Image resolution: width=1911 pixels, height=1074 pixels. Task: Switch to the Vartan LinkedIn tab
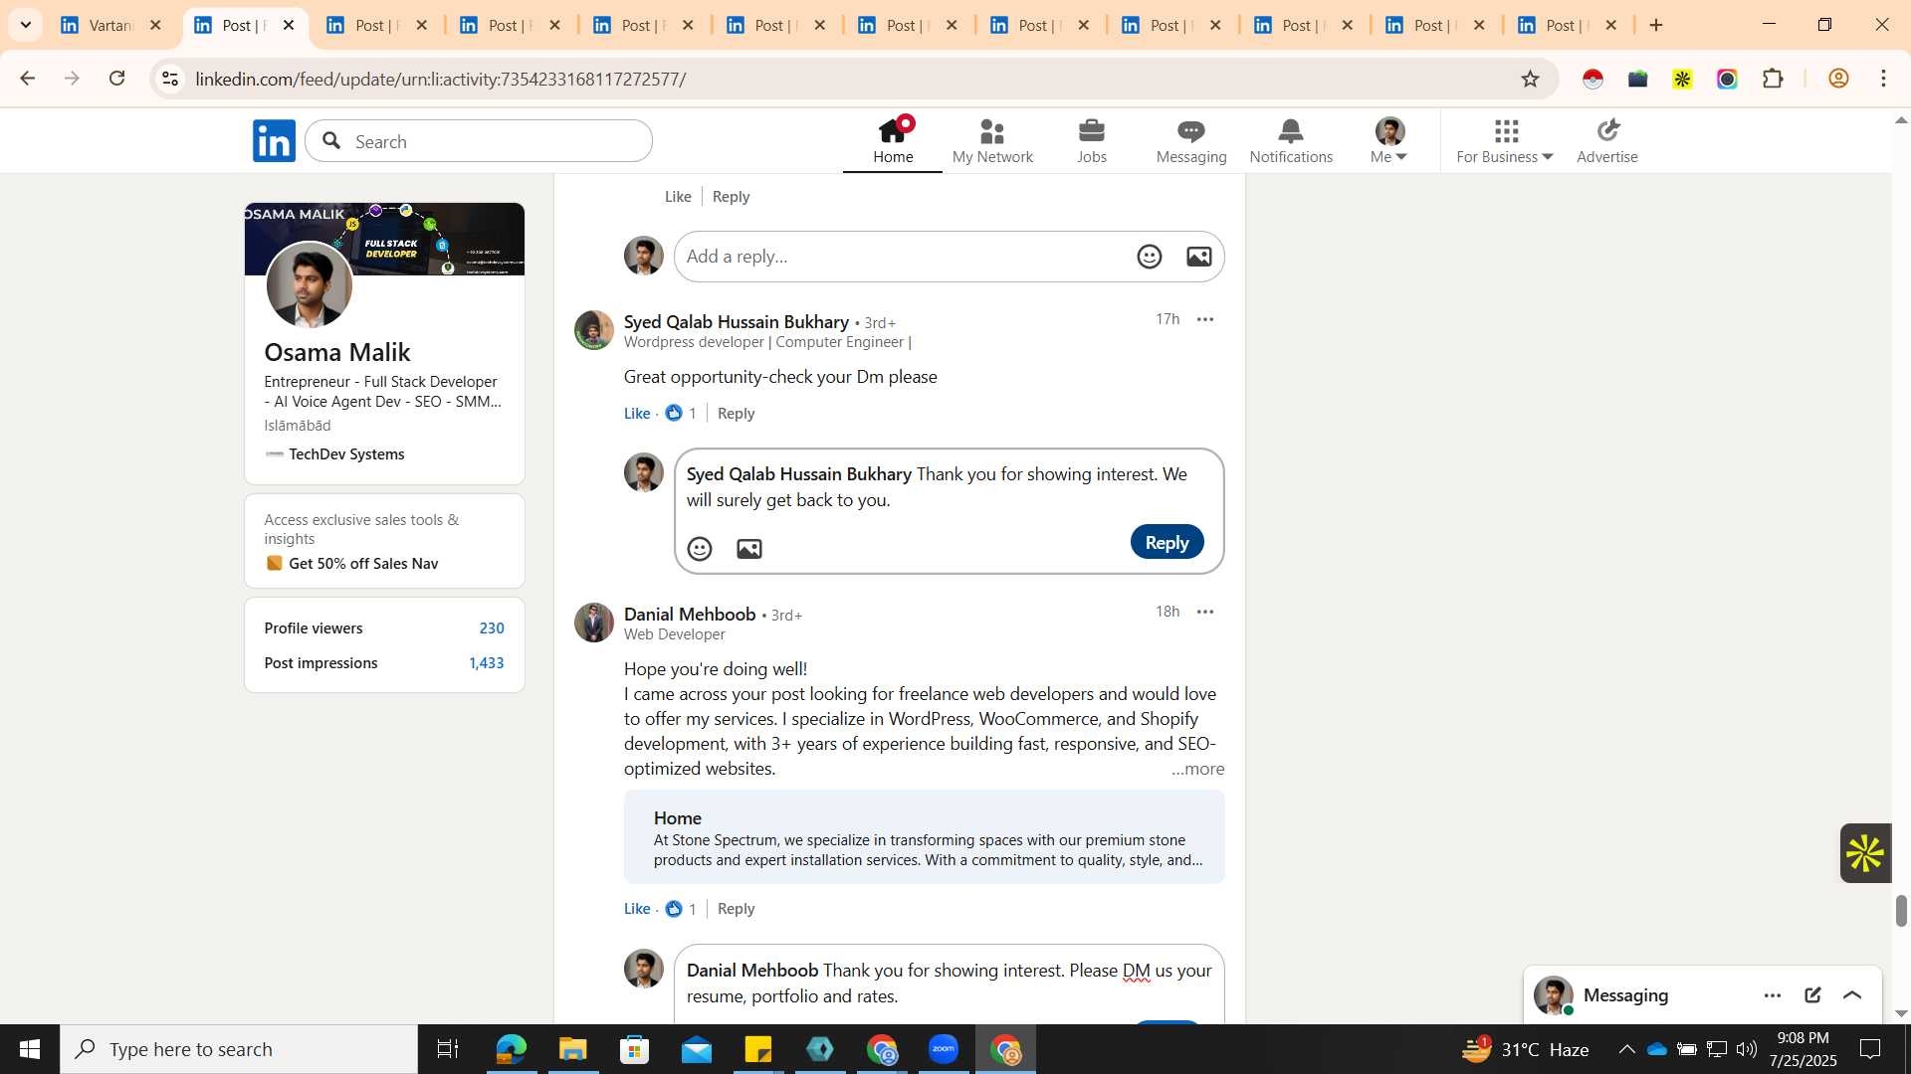(x=109, y=25)
